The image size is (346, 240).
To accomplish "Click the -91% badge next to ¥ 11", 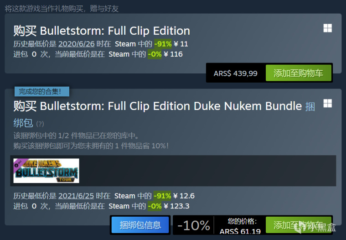I will pyautogui.click(x=163, y=44).
